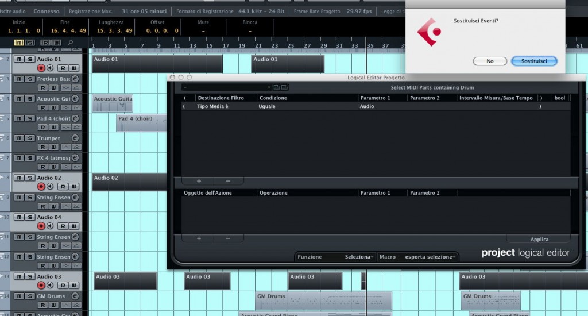The height and width of the screenshot is (316, 588).
Task: Solo the Audio 01 track
Action: click(30, 59)
